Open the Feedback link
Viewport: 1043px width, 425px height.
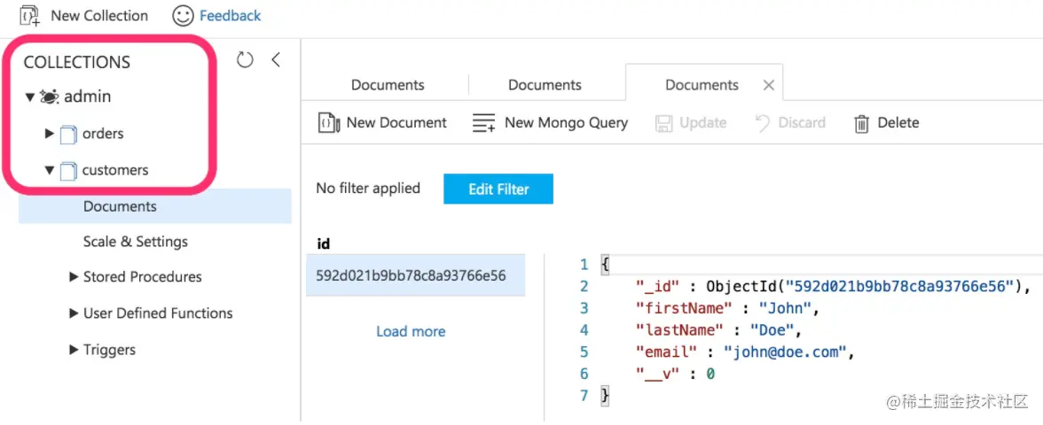click(231, 15)
